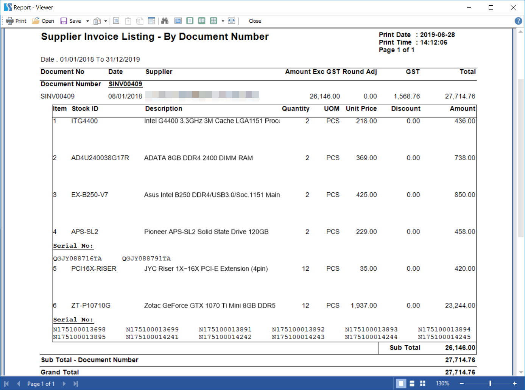This screenshot has height=390, width=525.
Task: Click the invoice date 08/01/2018
Action: [125, 96]
